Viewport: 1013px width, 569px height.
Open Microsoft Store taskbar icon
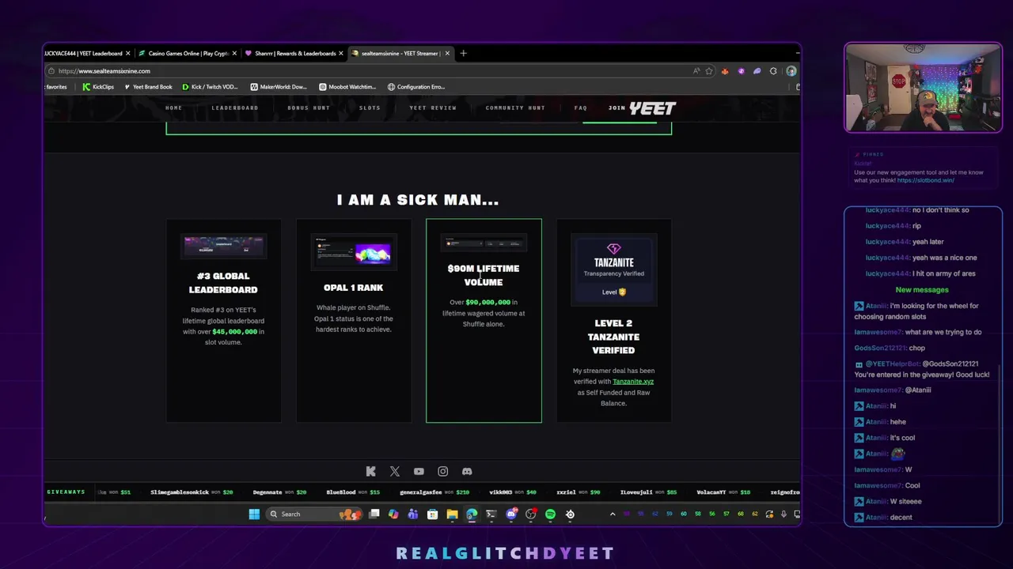point(432,514)
